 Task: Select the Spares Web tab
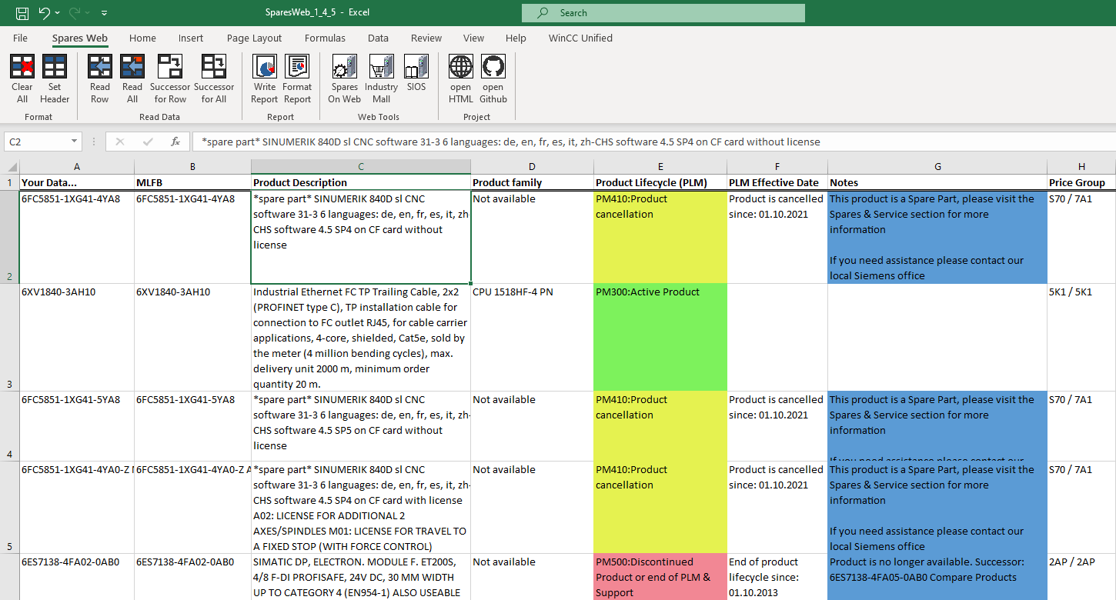click(x=80, y=38)
